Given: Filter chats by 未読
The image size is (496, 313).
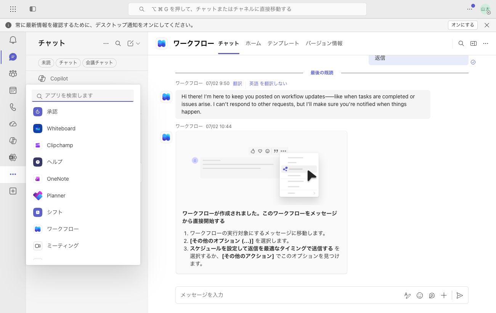Looking at the screenshot, I should (46, 63).
